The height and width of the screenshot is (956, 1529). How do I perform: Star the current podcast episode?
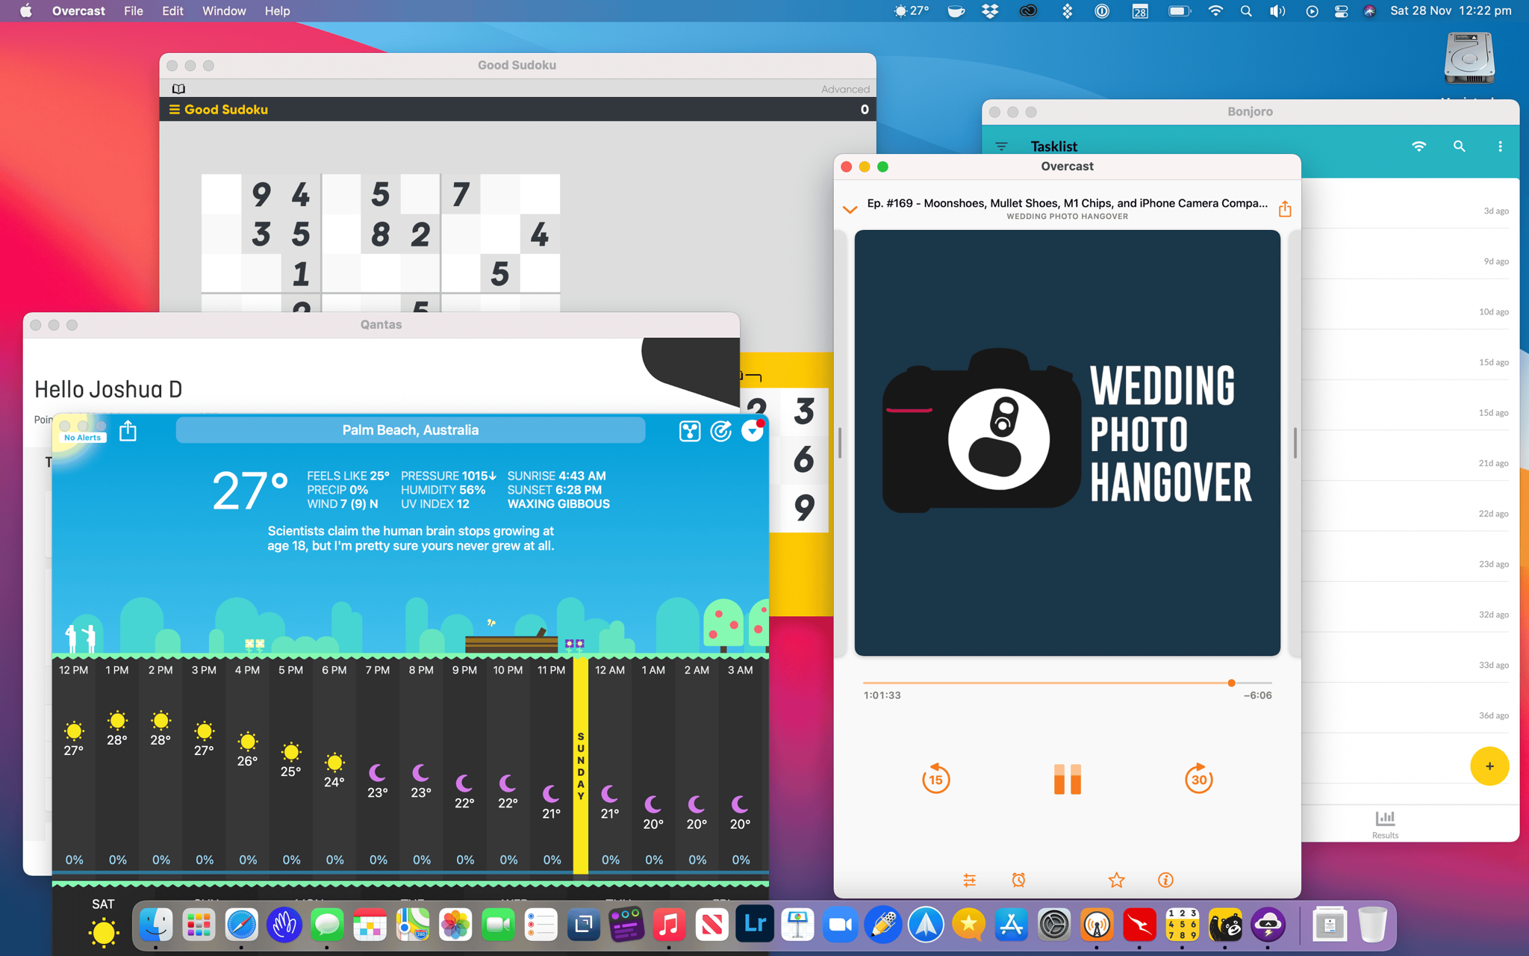[x=1116, y=881]
